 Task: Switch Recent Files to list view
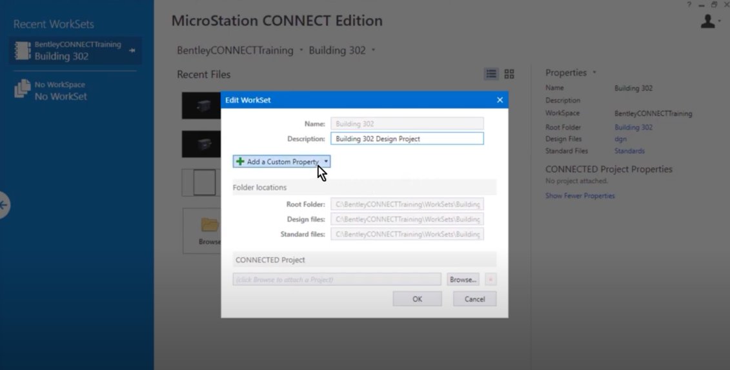[491, 74]
